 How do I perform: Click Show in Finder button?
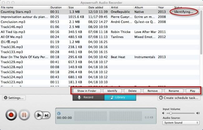coord(87,91)
